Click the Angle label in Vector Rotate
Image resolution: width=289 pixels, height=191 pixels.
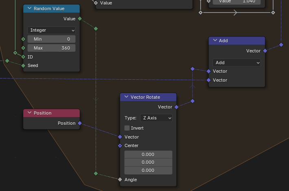click(x=131, y=180)
